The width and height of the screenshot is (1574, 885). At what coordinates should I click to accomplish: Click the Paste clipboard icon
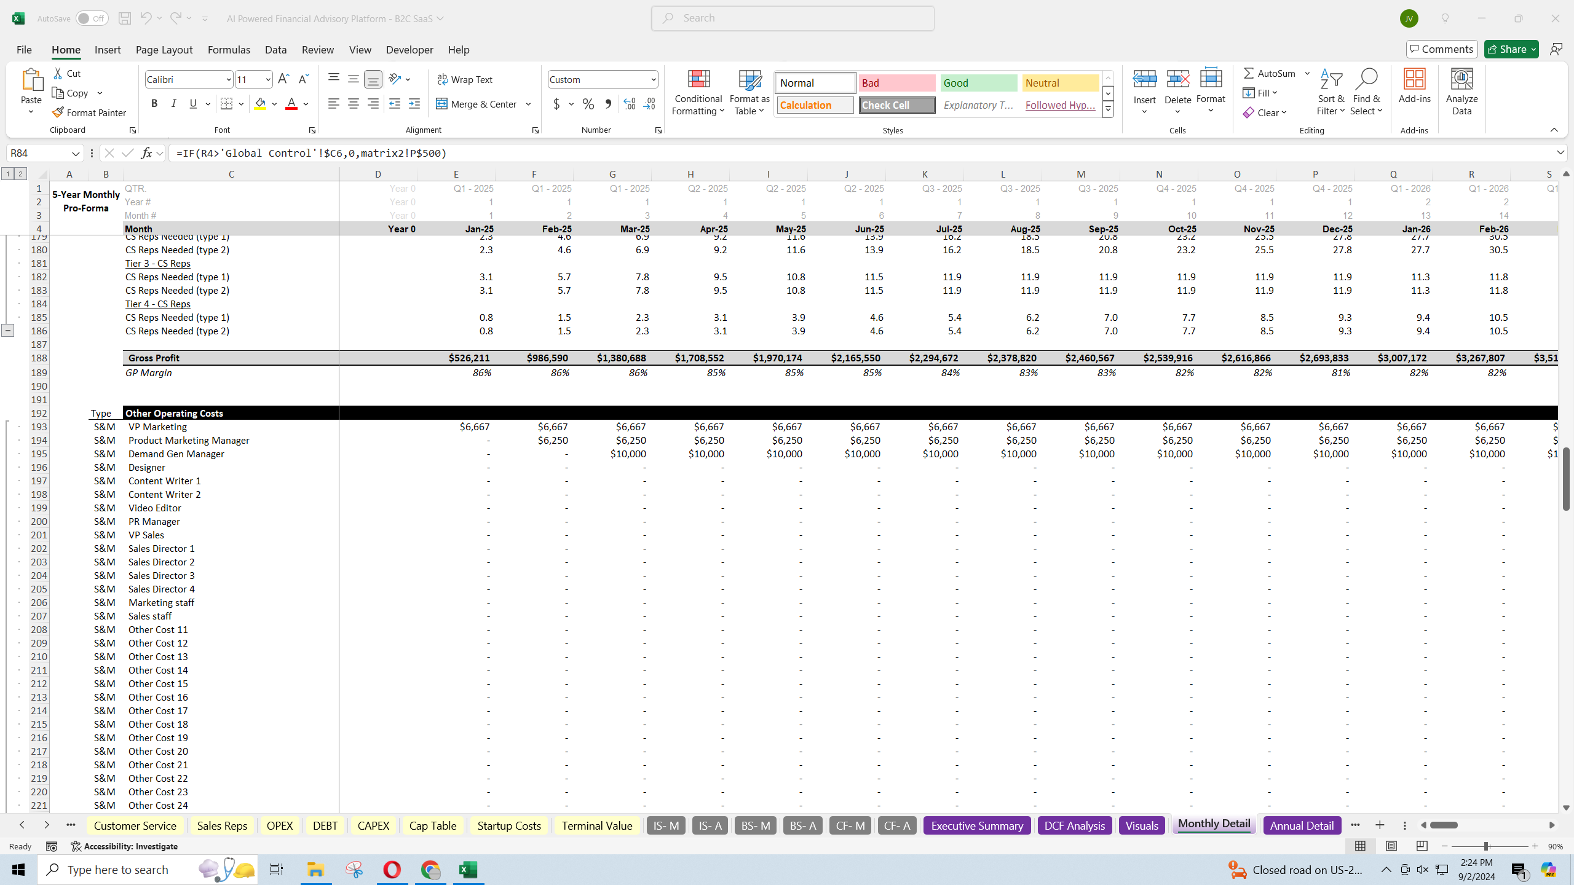(x=31, y=81)
